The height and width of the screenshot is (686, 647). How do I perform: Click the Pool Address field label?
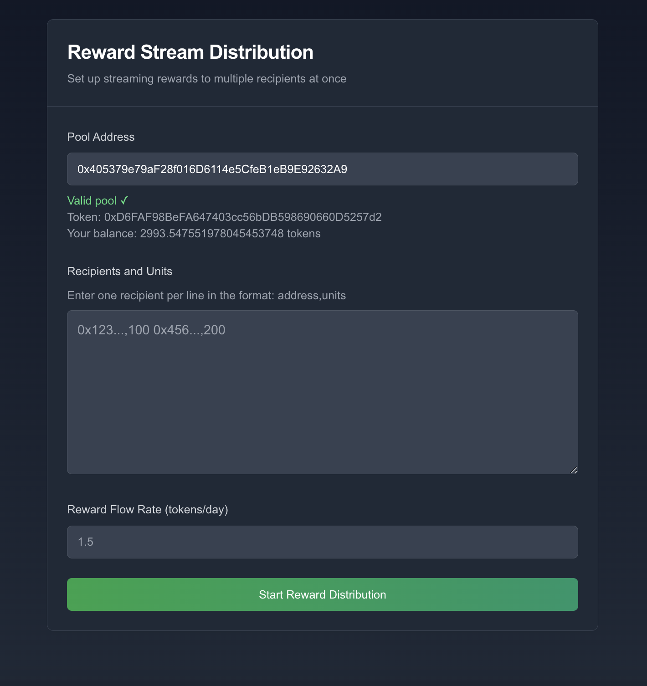click(101, 137)
